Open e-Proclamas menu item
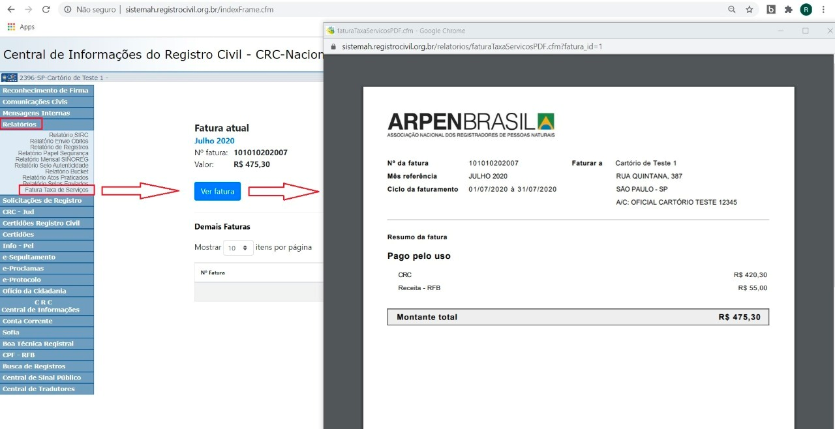835x429 pixels. (47, 268)
